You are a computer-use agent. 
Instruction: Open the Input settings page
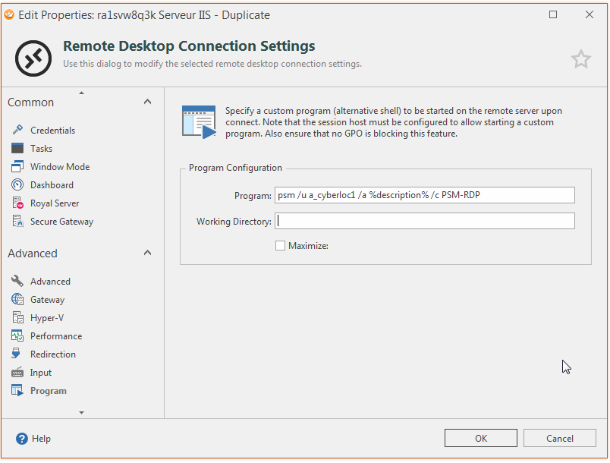(41, 373)
